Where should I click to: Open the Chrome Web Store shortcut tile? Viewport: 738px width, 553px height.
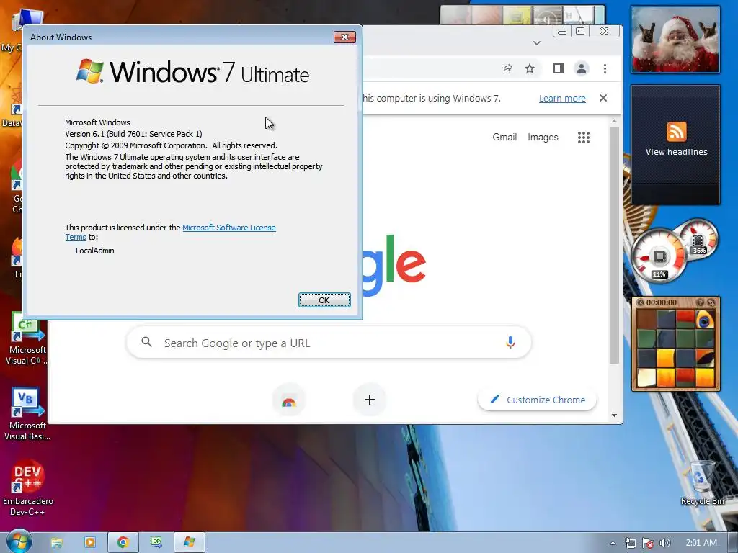289,400
